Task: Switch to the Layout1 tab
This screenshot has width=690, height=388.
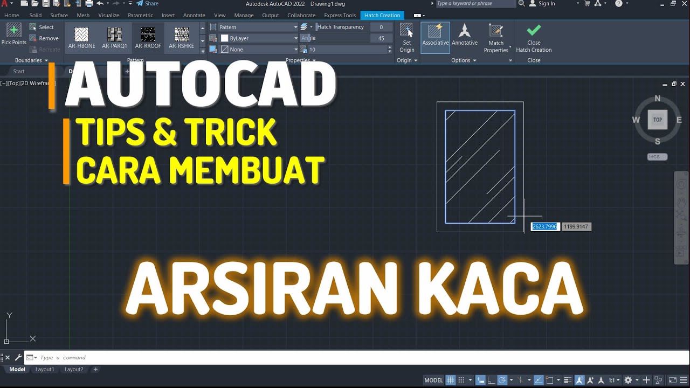Action: 45,369
